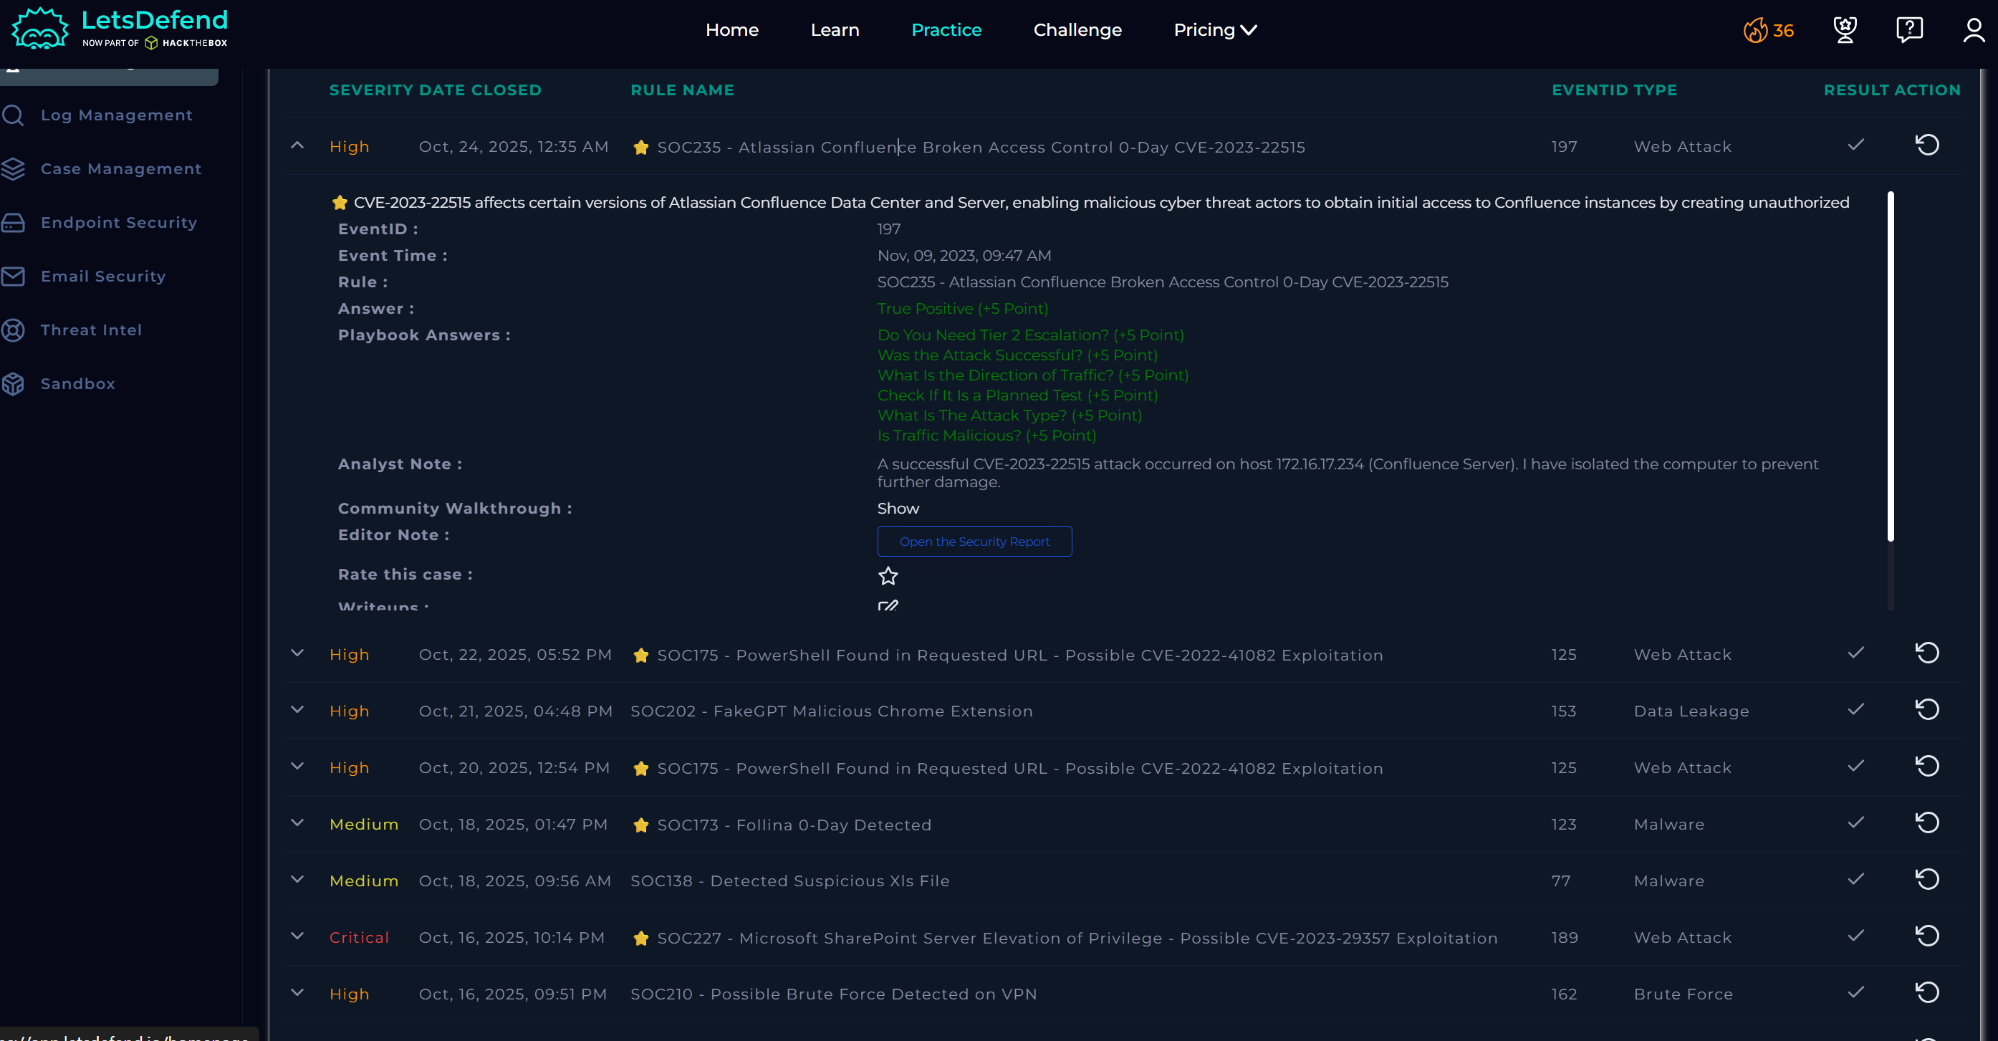Open the badges trophy icon
Image resolution: width=1998 pixels, height=1041 pixels.
(x=1845, y=29)
